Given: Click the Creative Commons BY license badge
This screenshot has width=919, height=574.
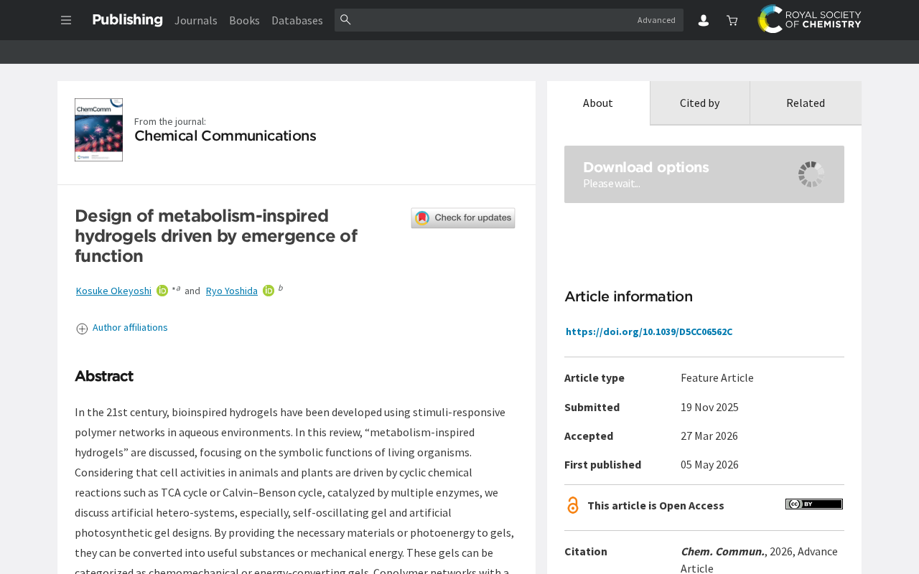Looking at the screenshot, I should 814,504.
